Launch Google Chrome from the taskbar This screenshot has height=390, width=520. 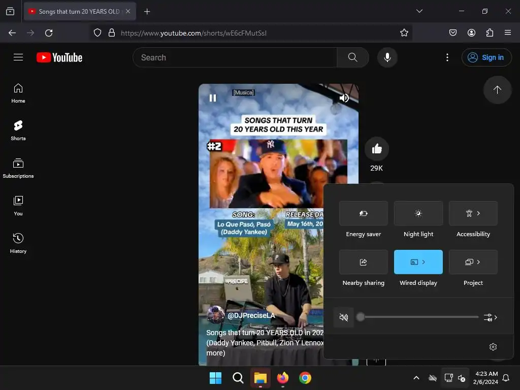click(305, 378)
